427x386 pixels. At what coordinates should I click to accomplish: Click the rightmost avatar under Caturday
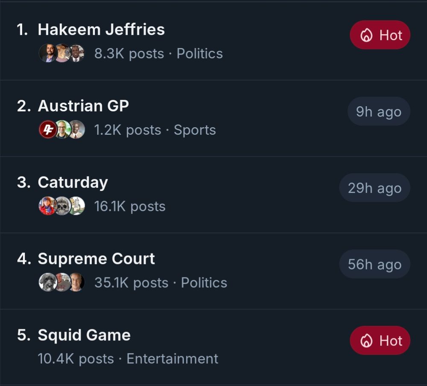pyautogui.click(x=76, y=206)
